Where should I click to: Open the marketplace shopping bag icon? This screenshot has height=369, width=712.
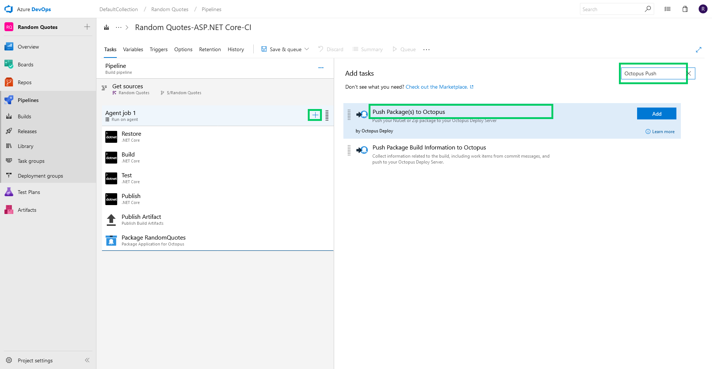click(x=685, y=9)
